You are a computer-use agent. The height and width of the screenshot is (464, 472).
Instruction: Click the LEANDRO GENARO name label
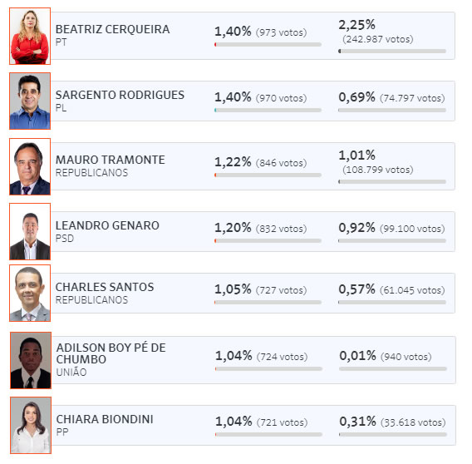107,225
